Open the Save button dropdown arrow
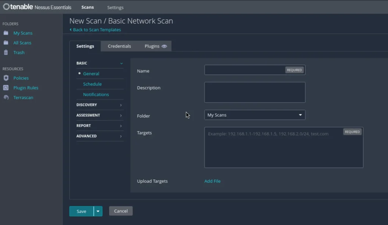Screen dimensions: 388x225 98,211
